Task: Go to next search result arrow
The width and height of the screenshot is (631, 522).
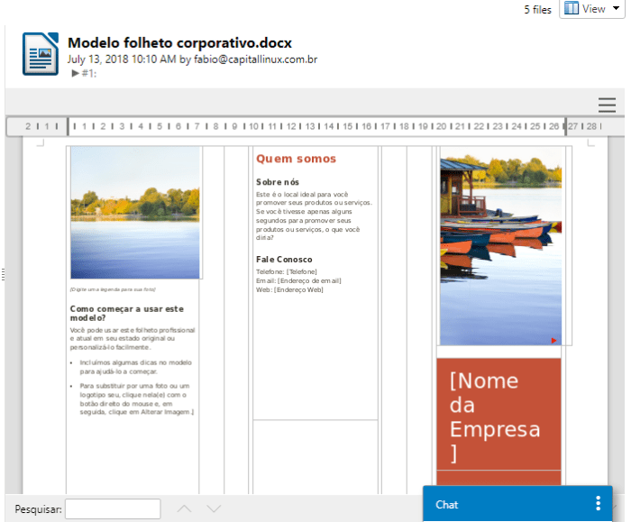Action: point(214,508)
